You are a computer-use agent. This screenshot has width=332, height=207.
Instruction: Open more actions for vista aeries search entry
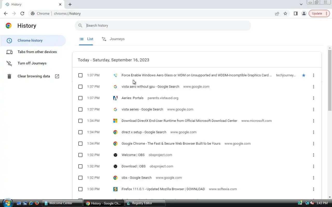coord(313,109)
